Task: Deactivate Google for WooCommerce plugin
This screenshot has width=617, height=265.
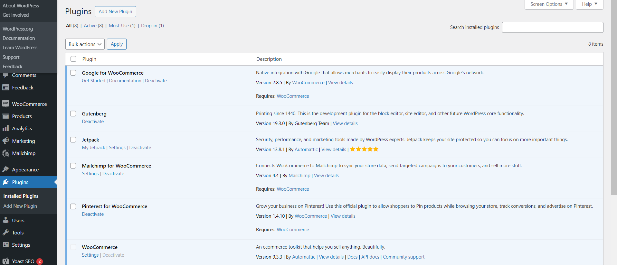Action: pyautogui.click(x=156, y=81)
